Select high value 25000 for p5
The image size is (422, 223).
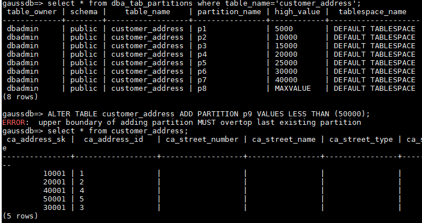[x=286, y=63]
